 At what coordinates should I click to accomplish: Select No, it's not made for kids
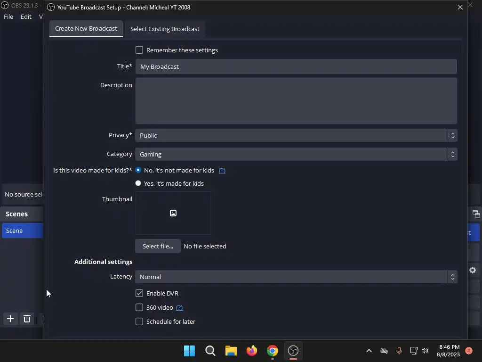pos(138,170)
